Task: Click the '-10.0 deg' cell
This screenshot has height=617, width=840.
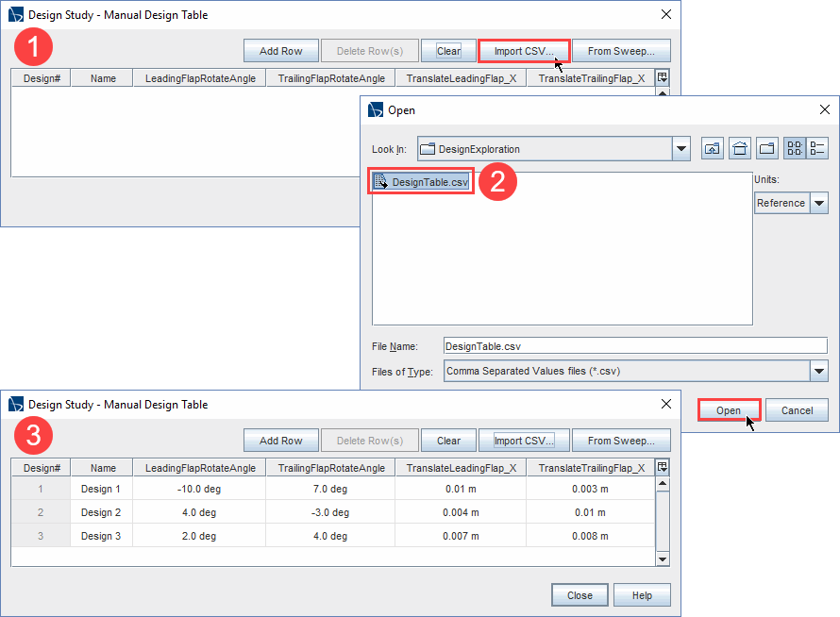Action: [199, 489]
